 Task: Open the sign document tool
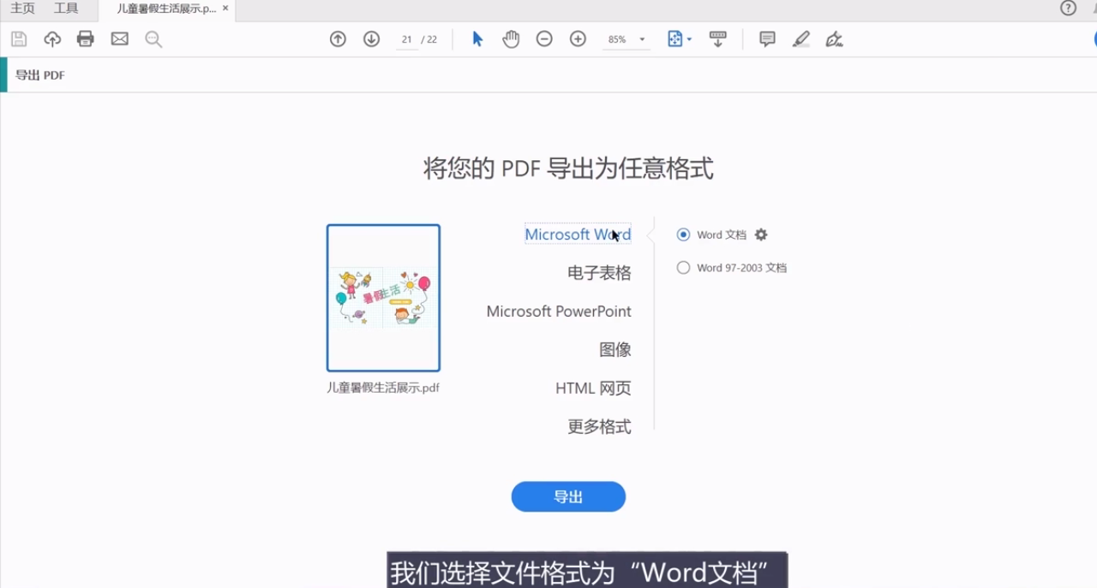click(835, 39)
